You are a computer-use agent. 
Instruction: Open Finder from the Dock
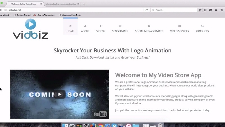point(65,125)
